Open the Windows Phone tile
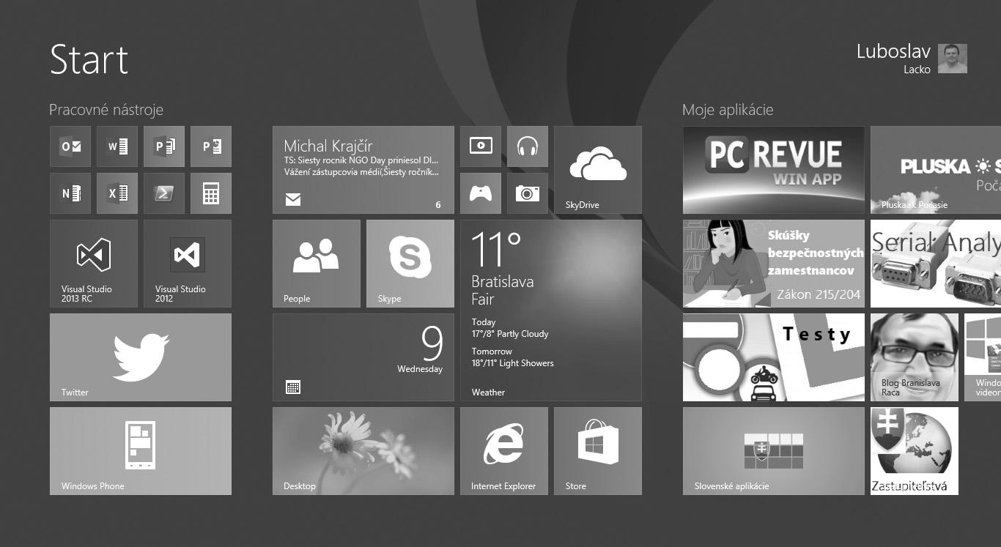This screenshot has width=1001, height=547. point(141,451)
